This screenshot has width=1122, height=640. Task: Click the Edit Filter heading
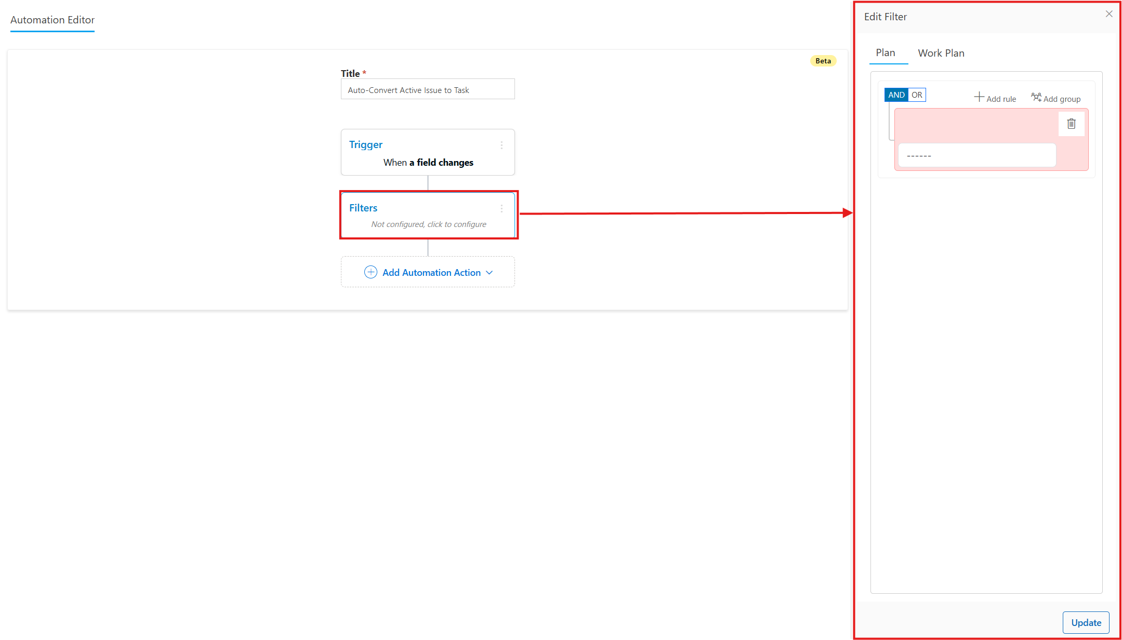click(x=886, y=17)
